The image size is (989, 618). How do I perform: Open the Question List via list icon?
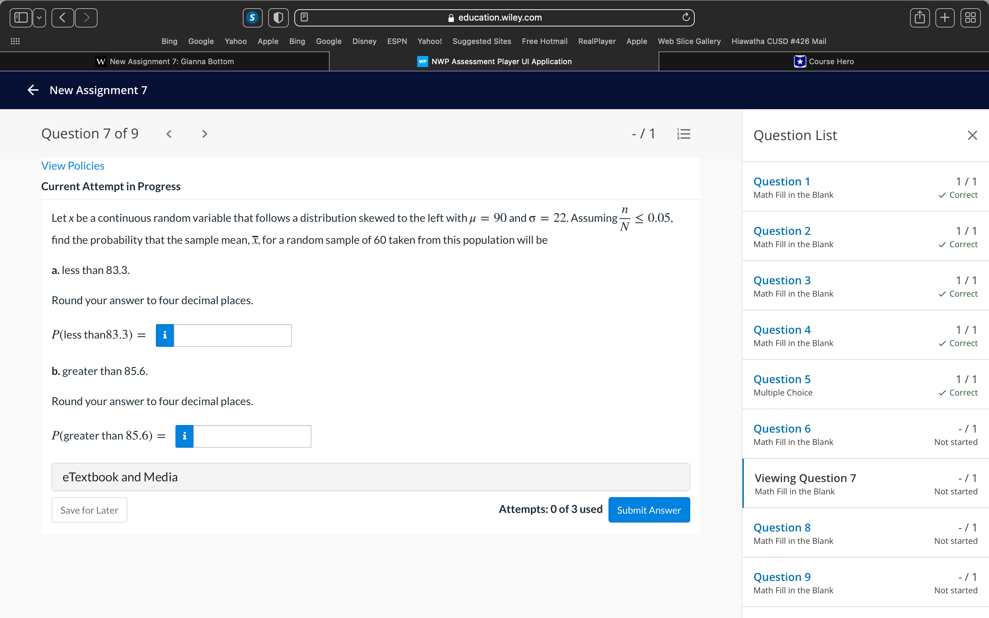pos(684,133)
